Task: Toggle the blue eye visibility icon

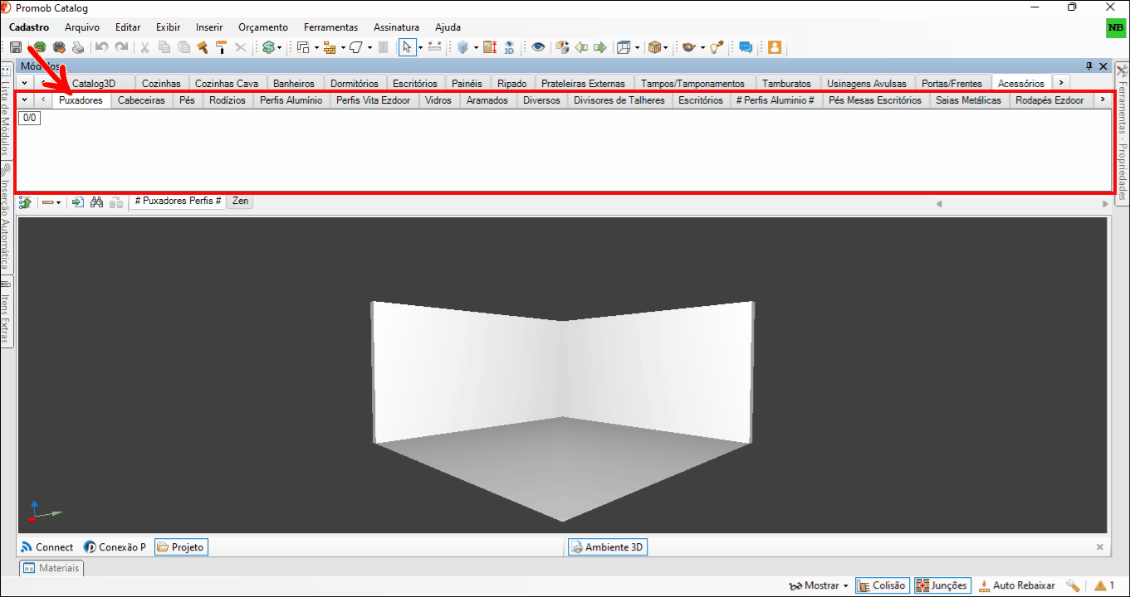Action: 538,47
